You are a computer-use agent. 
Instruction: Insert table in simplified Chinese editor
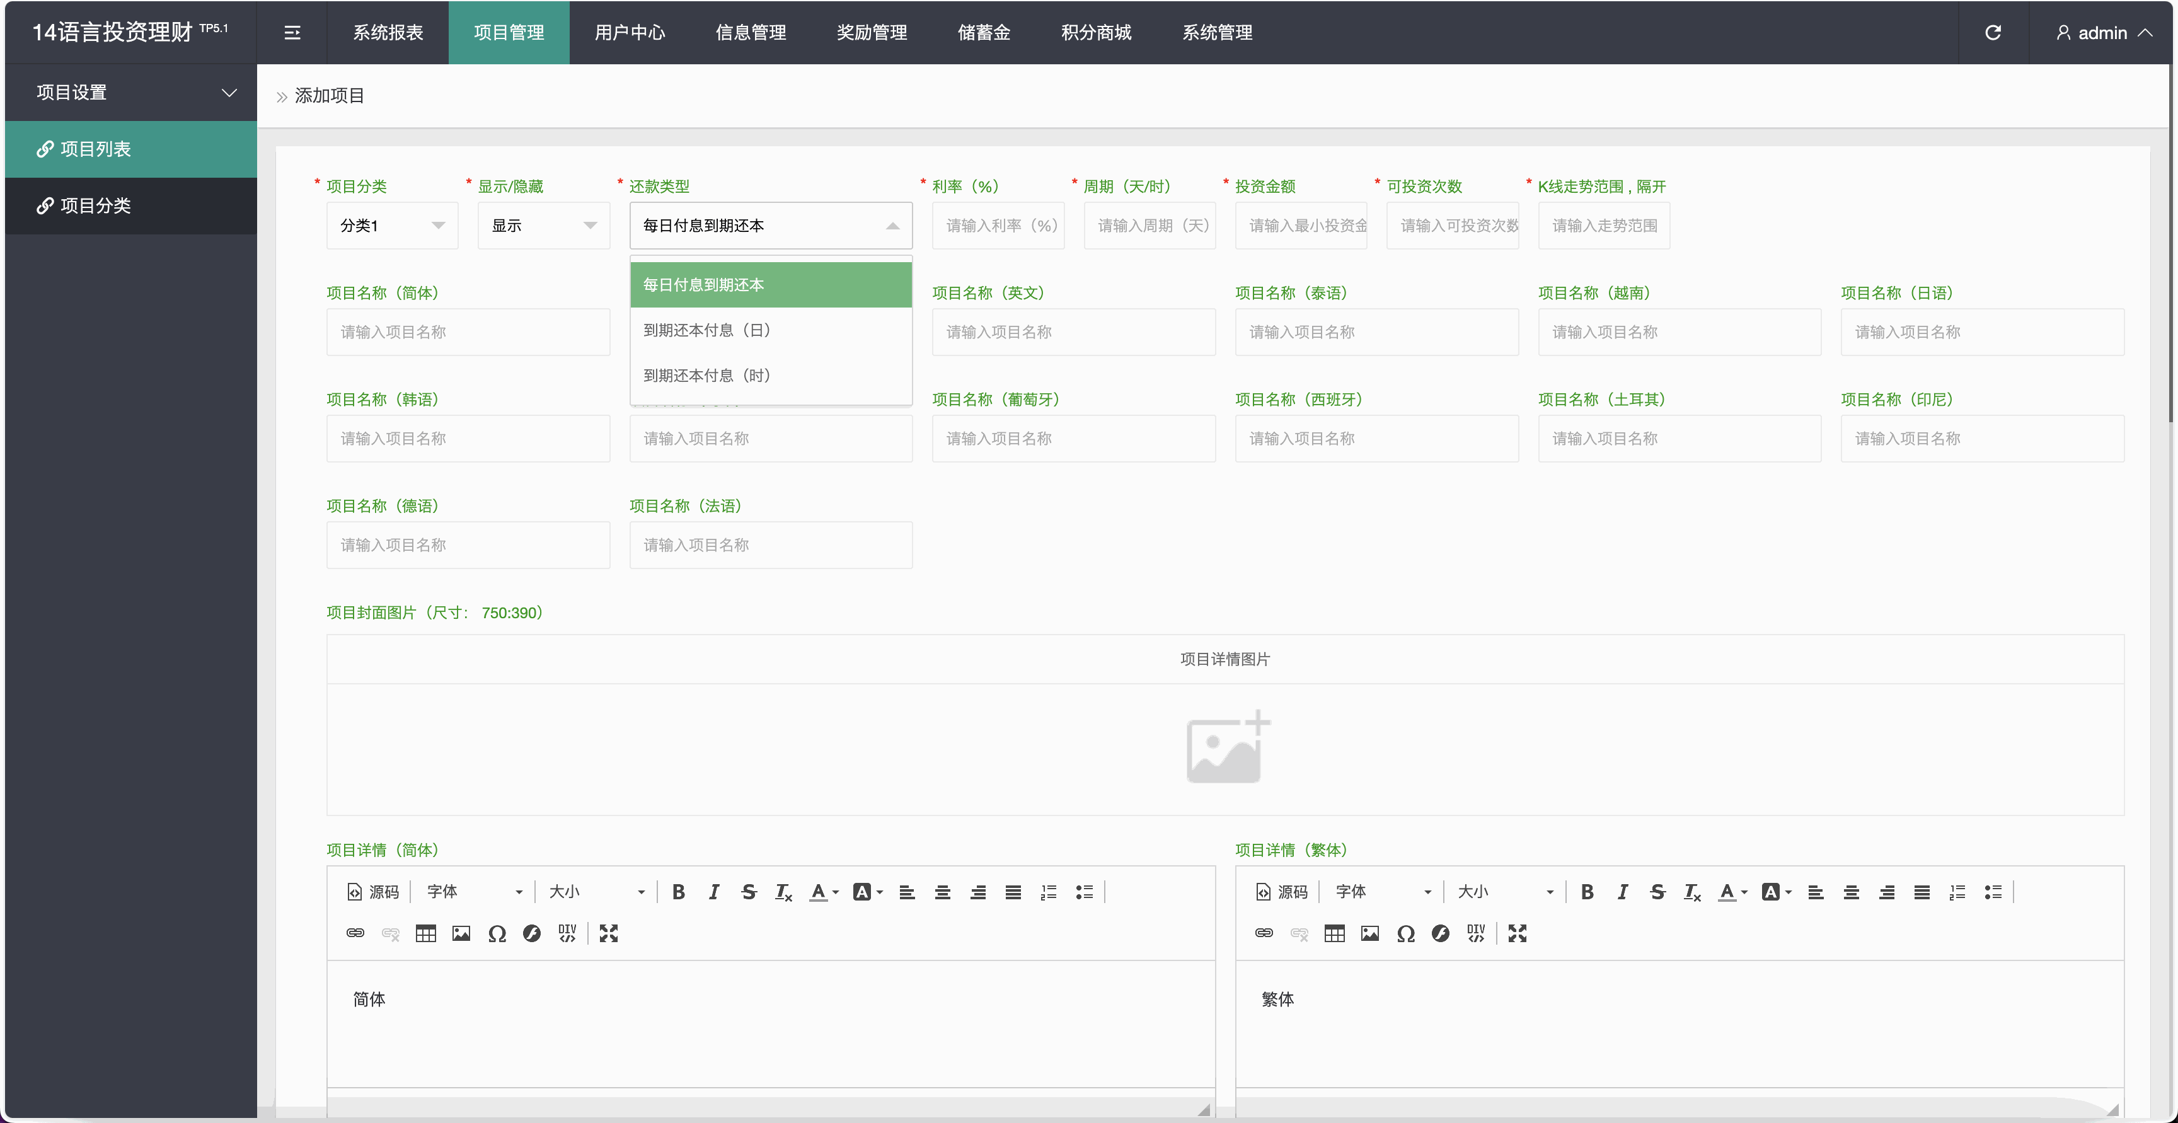coord(425,933)
